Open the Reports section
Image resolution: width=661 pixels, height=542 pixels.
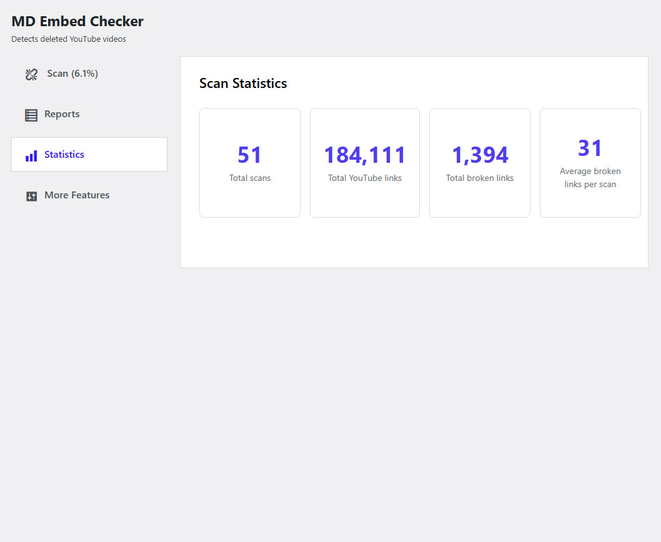(62, 114)
